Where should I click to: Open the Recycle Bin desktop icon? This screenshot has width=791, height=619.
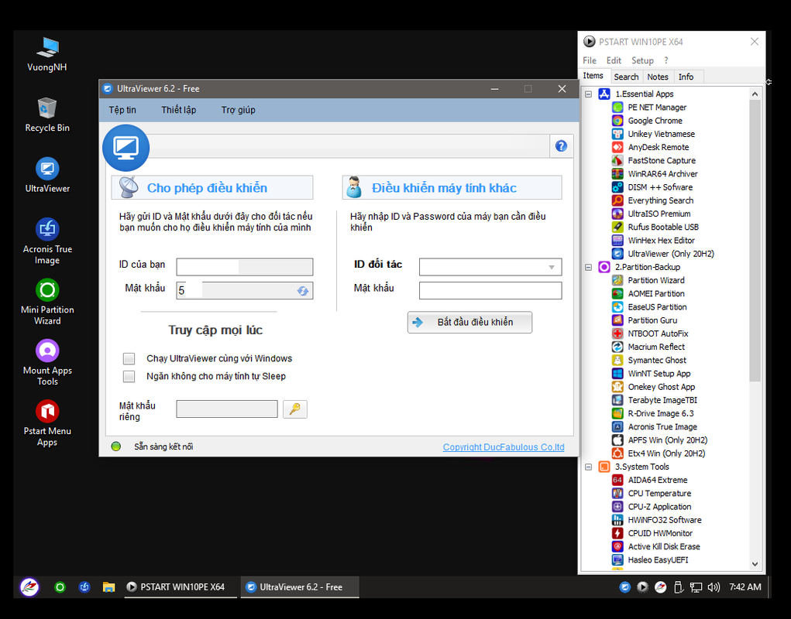click(x=47, y=108)
